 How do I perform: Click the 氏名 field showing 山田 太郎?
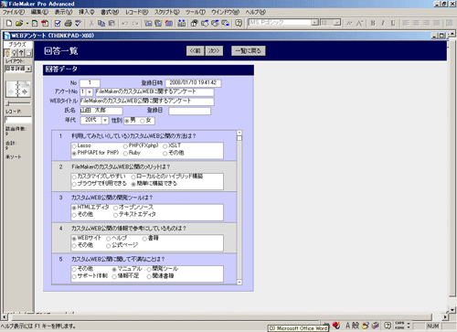click(x=101, y=111)
